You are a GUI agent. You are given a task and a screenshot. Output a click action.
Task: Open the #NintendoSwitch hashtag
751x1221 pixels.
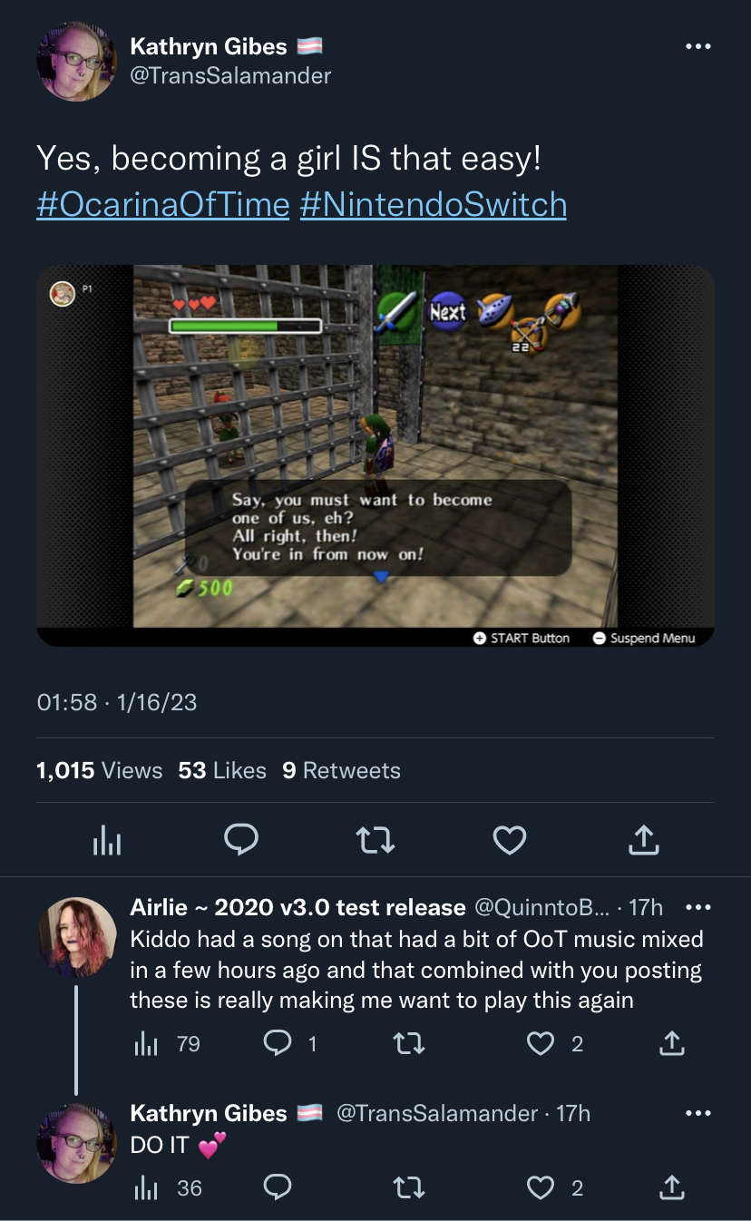tap(433, 204)
